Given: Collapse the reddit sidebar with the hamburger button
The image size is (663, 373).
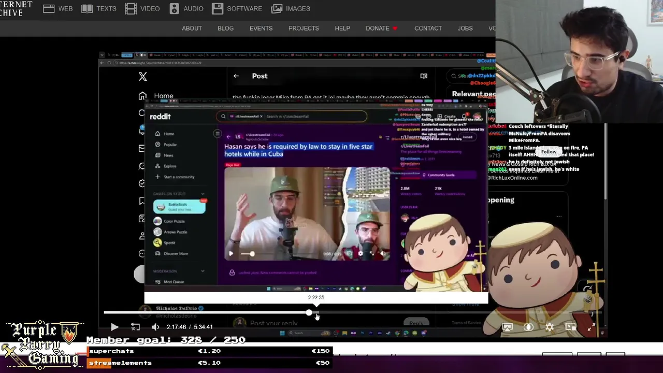Looking at the screenshot, I should 218,134.
